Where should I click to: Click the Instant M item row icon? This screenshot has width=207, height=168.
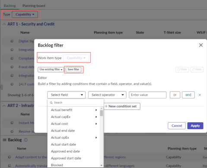12,123
